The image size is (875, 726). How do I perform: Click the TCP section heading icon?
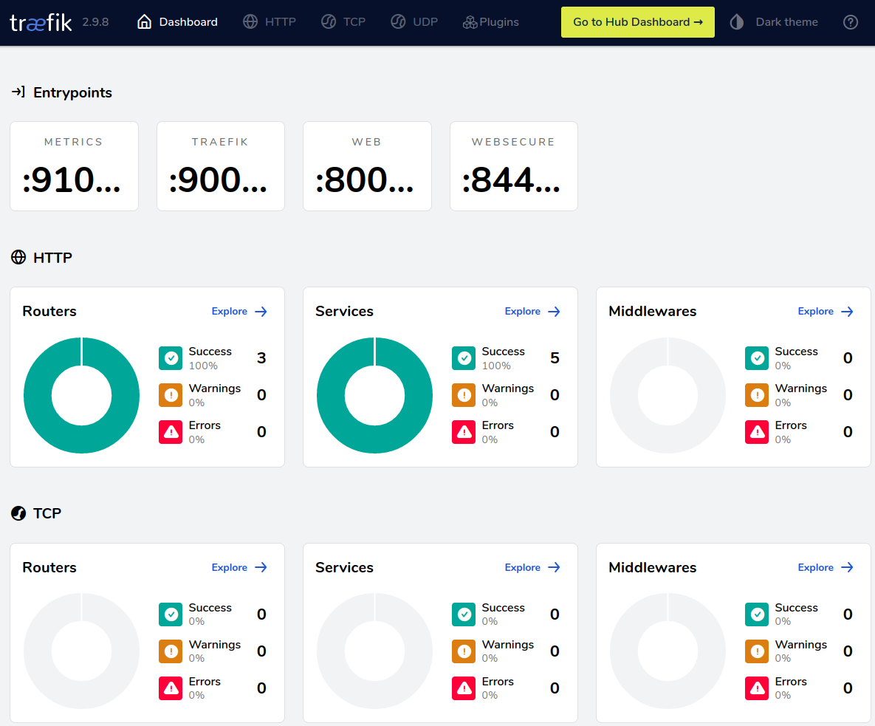(x=18, y=513)
